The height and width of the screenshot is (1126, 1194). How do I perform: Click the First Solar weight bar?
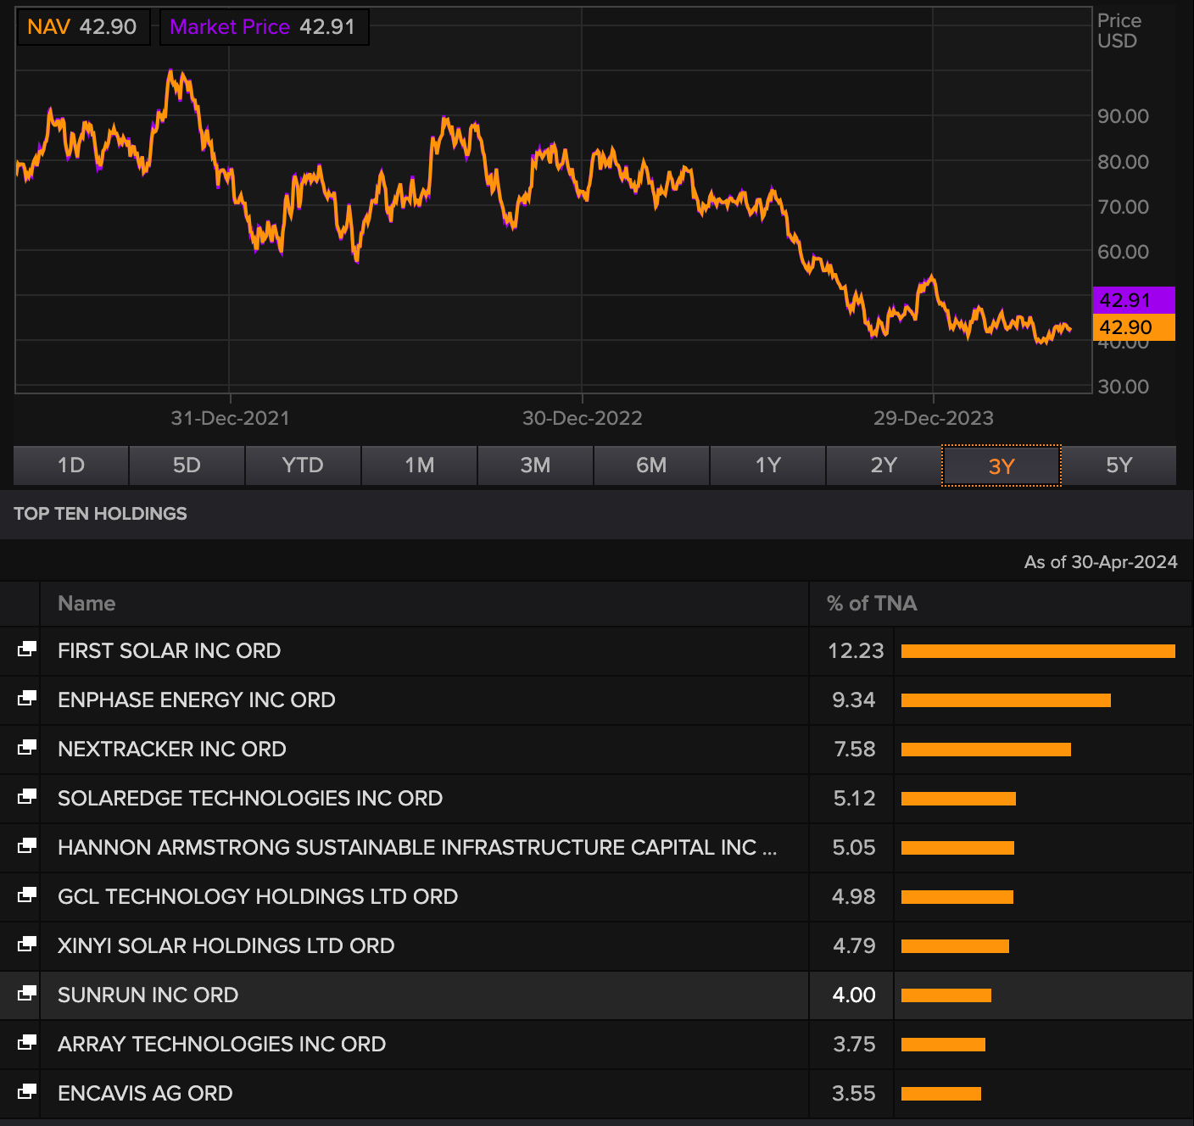(x=1038, y=651)
